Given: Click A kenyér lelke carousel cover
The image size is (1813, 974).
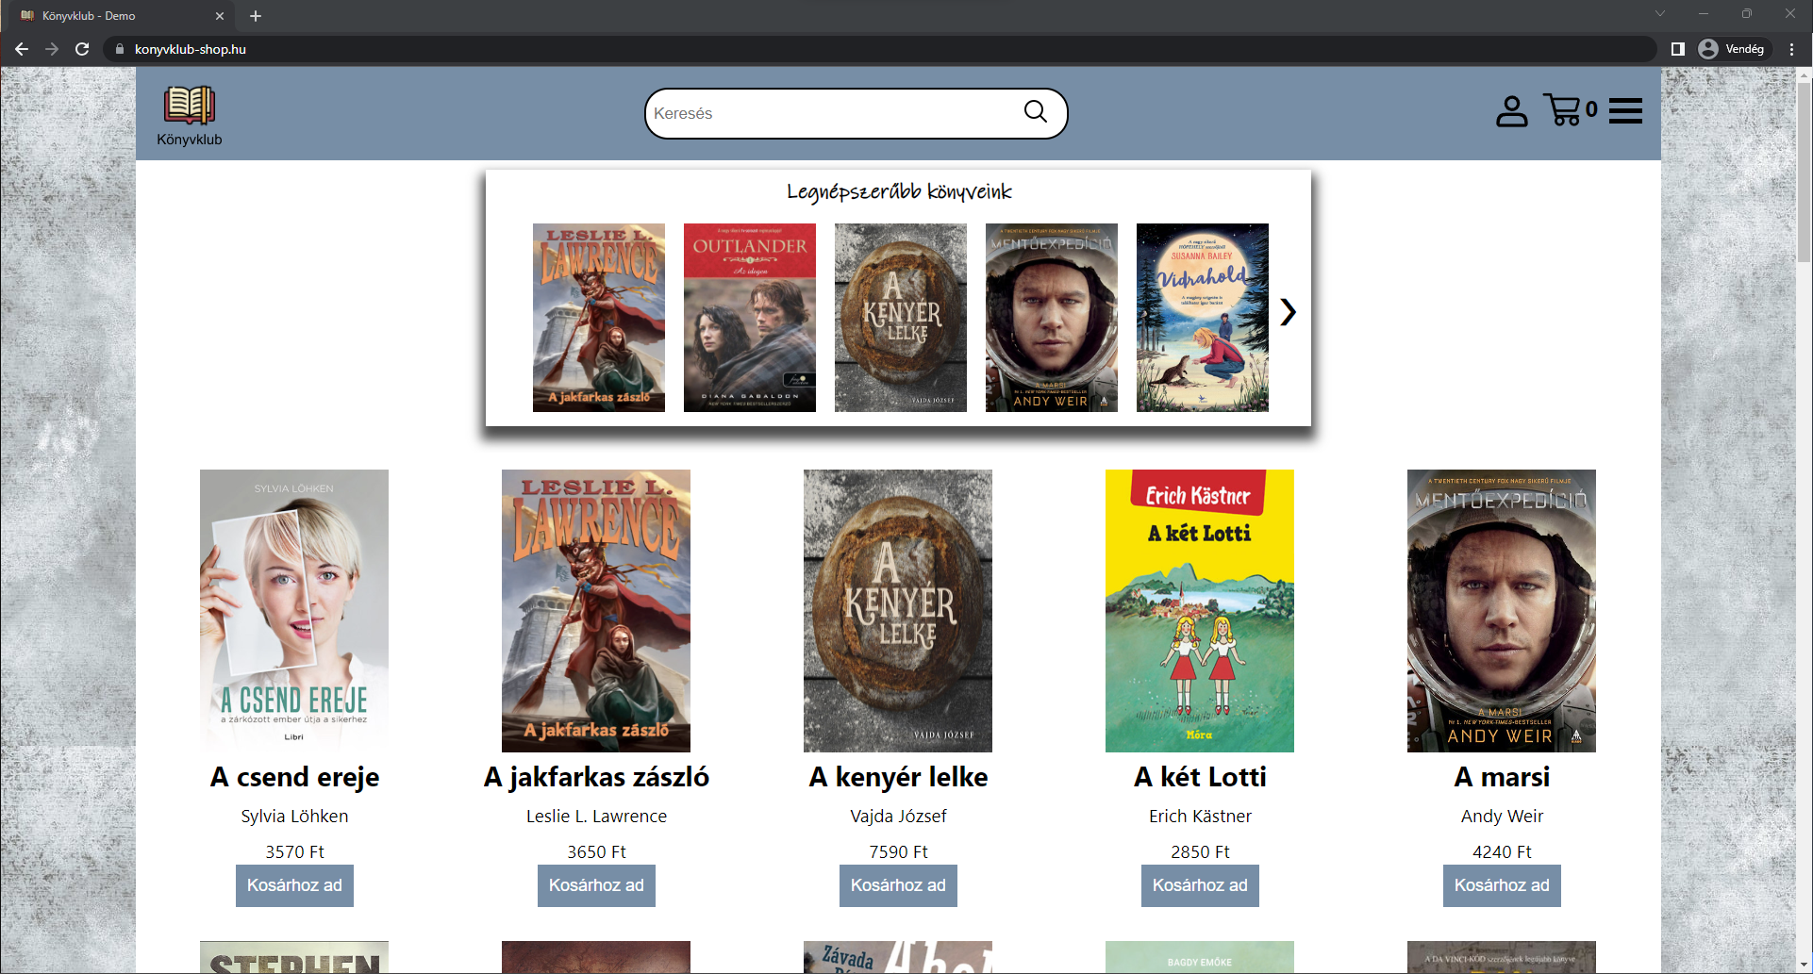Looking at the screenshot, I should [901, 318].
